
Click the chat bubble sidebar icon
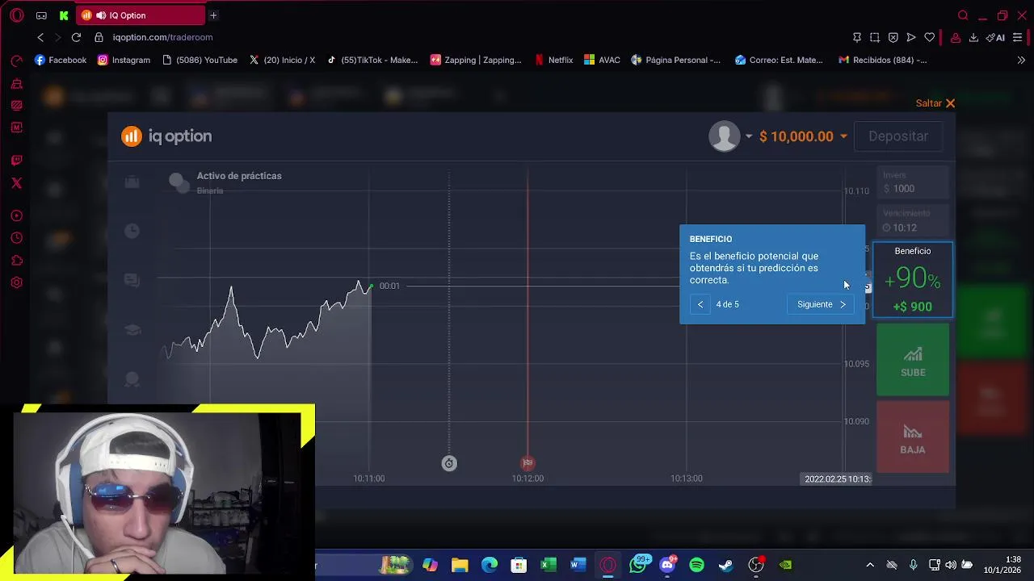(x=132, y=280)
